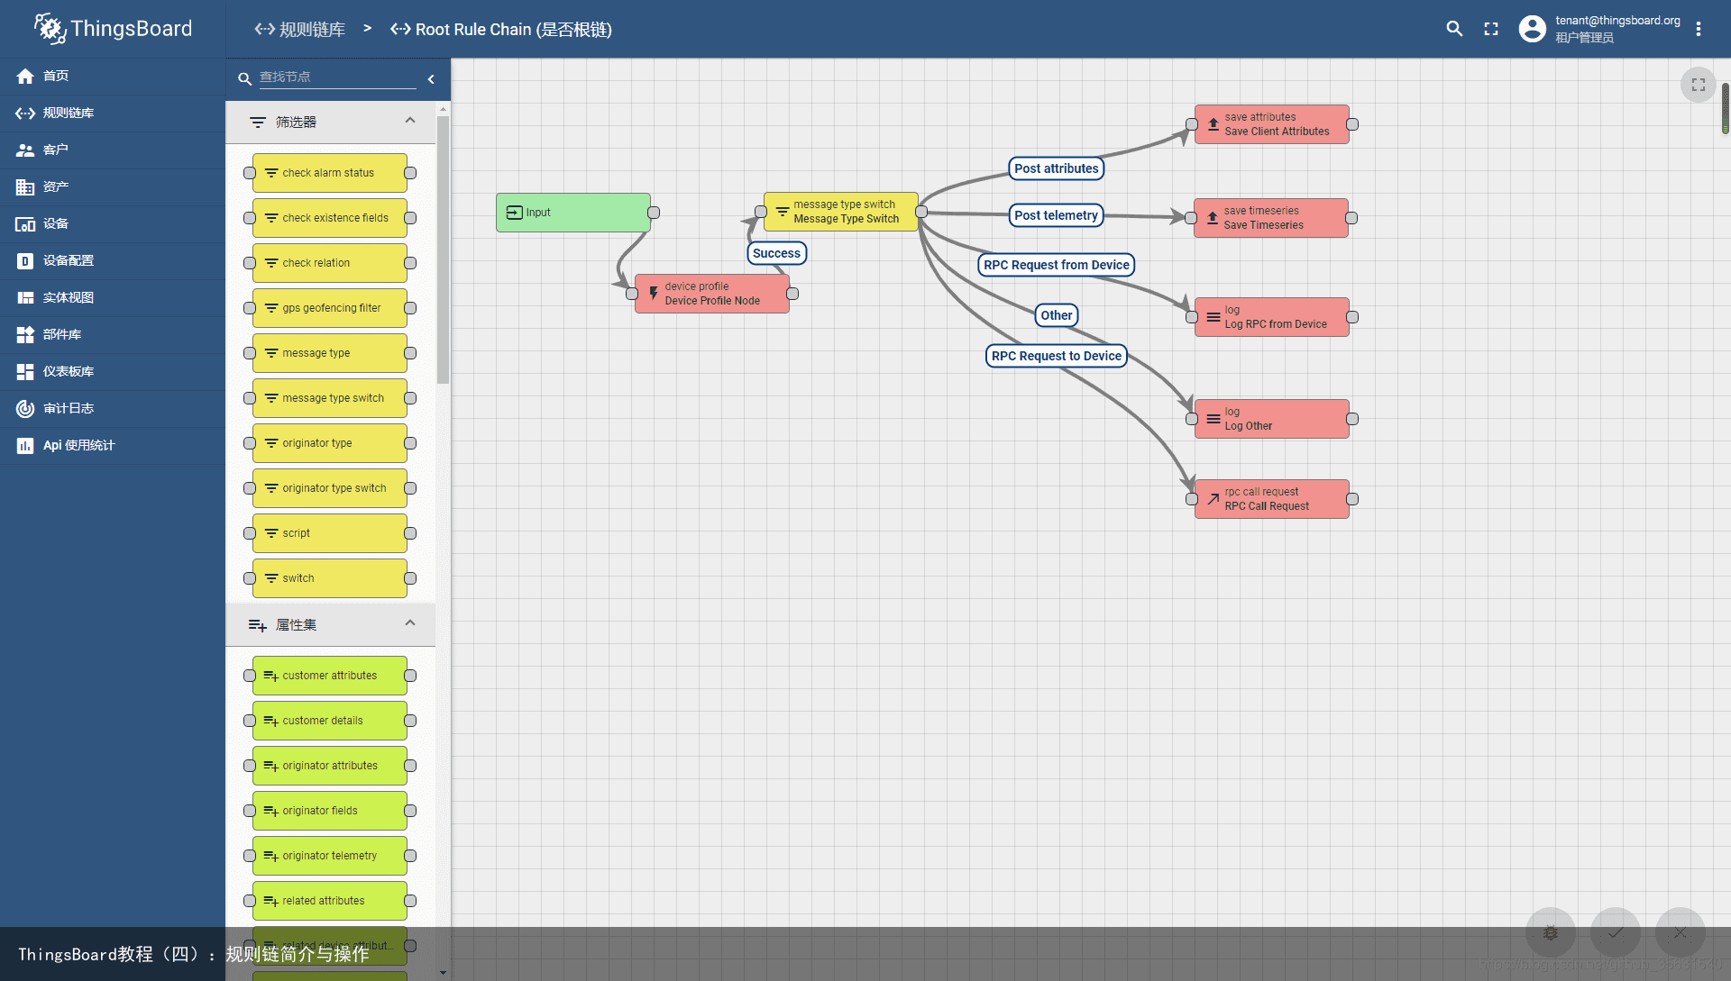Image resolution: width=1731 pixels, height=981 pixels.
Task: Click the Input node entry icon
Action: 514,212
